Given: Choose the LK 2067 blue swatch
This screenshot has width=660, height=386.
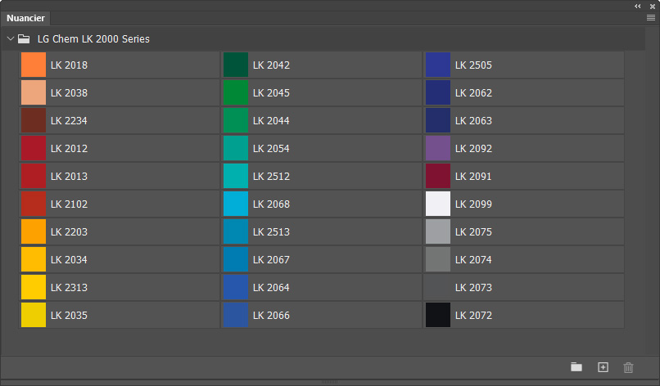Looking at the screenshot, I should coord(236,259).
